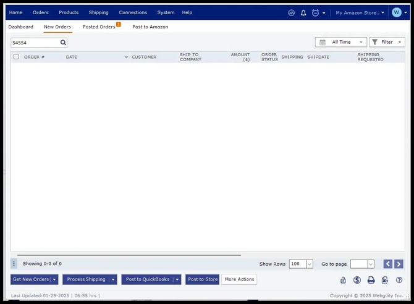Click the order search input field
Image resolution: width=414 pixels, height=304 pixels.
(35, 43)
